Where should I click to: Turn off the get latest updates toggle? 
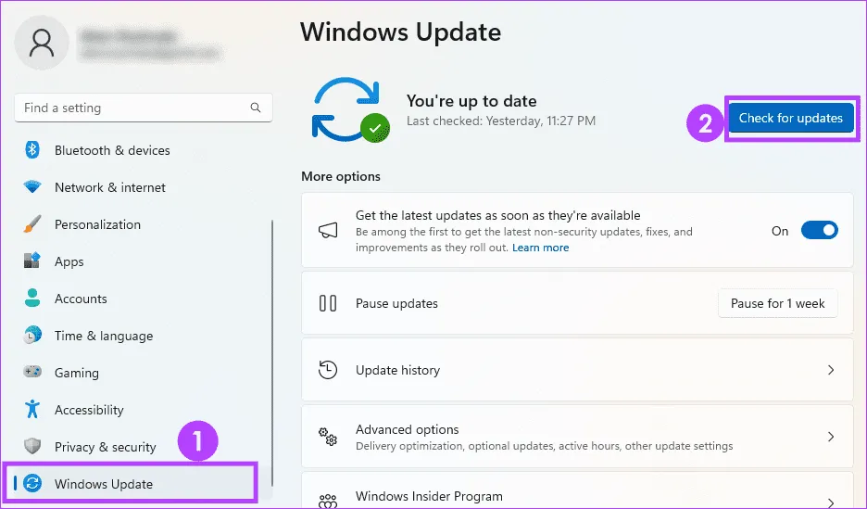[x=819, y=231]
